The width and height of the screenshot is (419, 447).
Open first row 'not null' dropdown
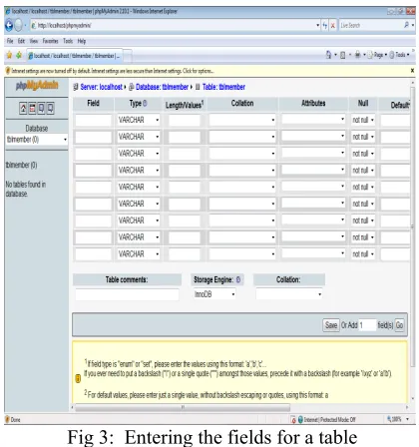363,120
